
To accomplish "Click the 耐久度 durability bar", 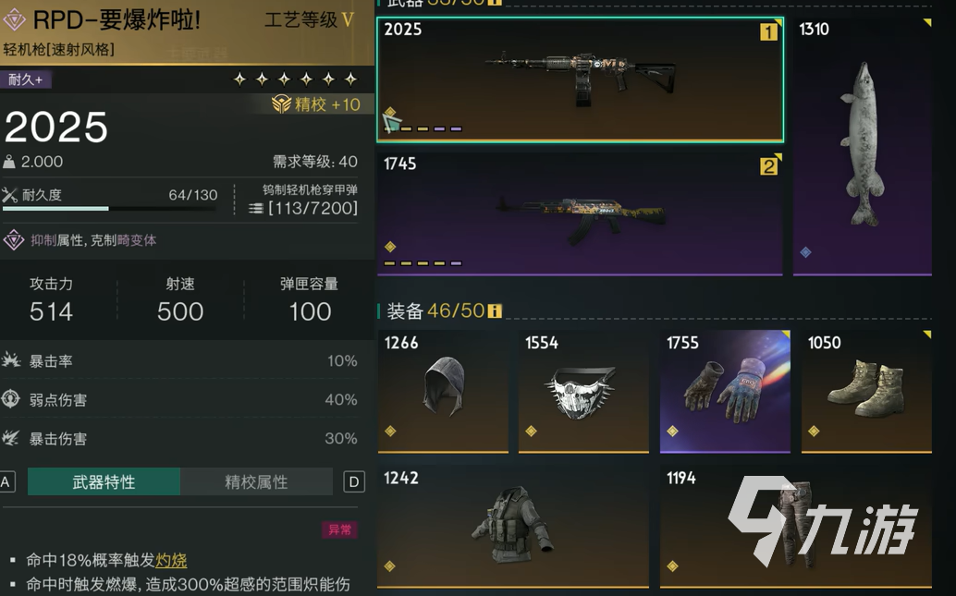I will (110, 209).
